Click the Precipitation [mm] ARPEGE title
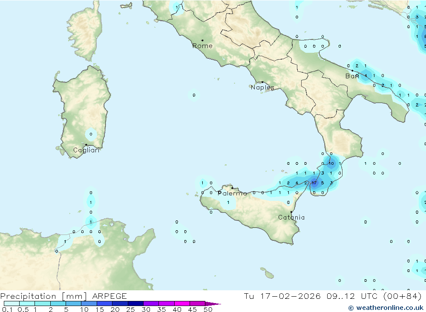The width and height of the screenshot is (426, 312). click(63, 296)
